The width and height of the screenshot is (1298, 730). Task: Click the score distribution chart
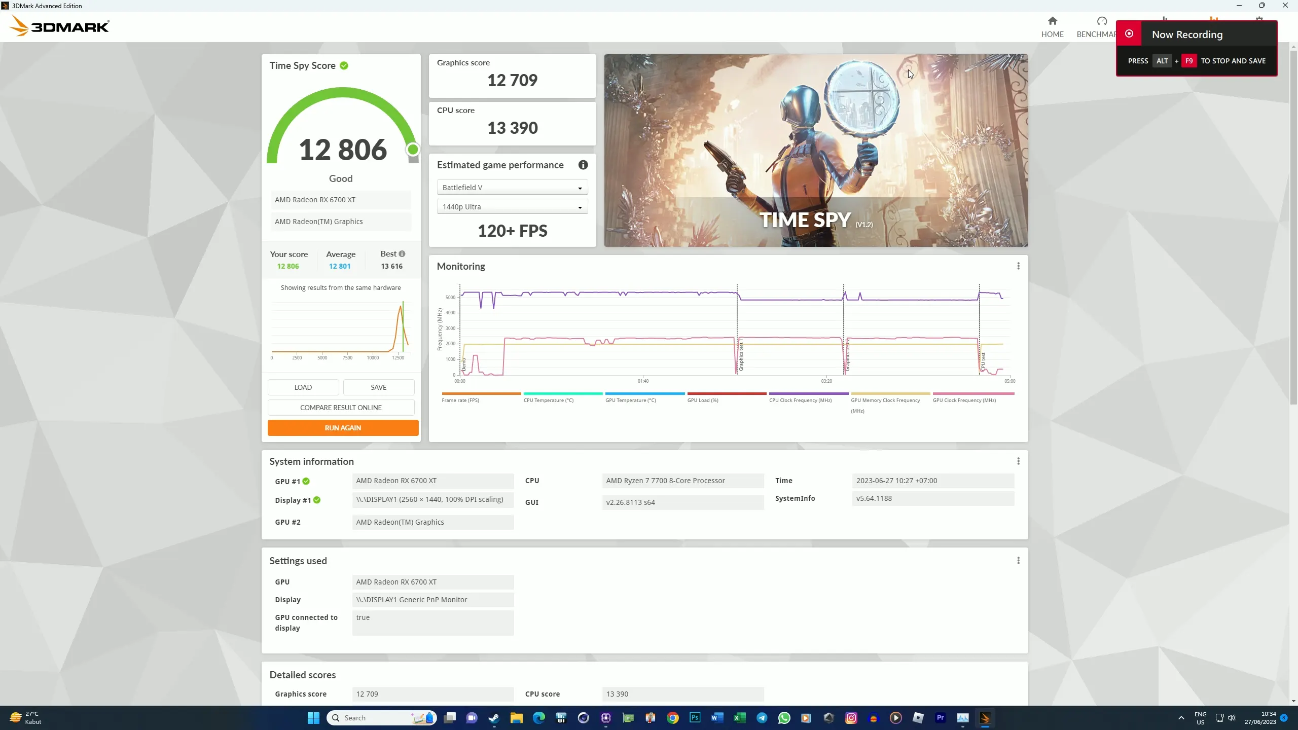[x=341, y=328]
